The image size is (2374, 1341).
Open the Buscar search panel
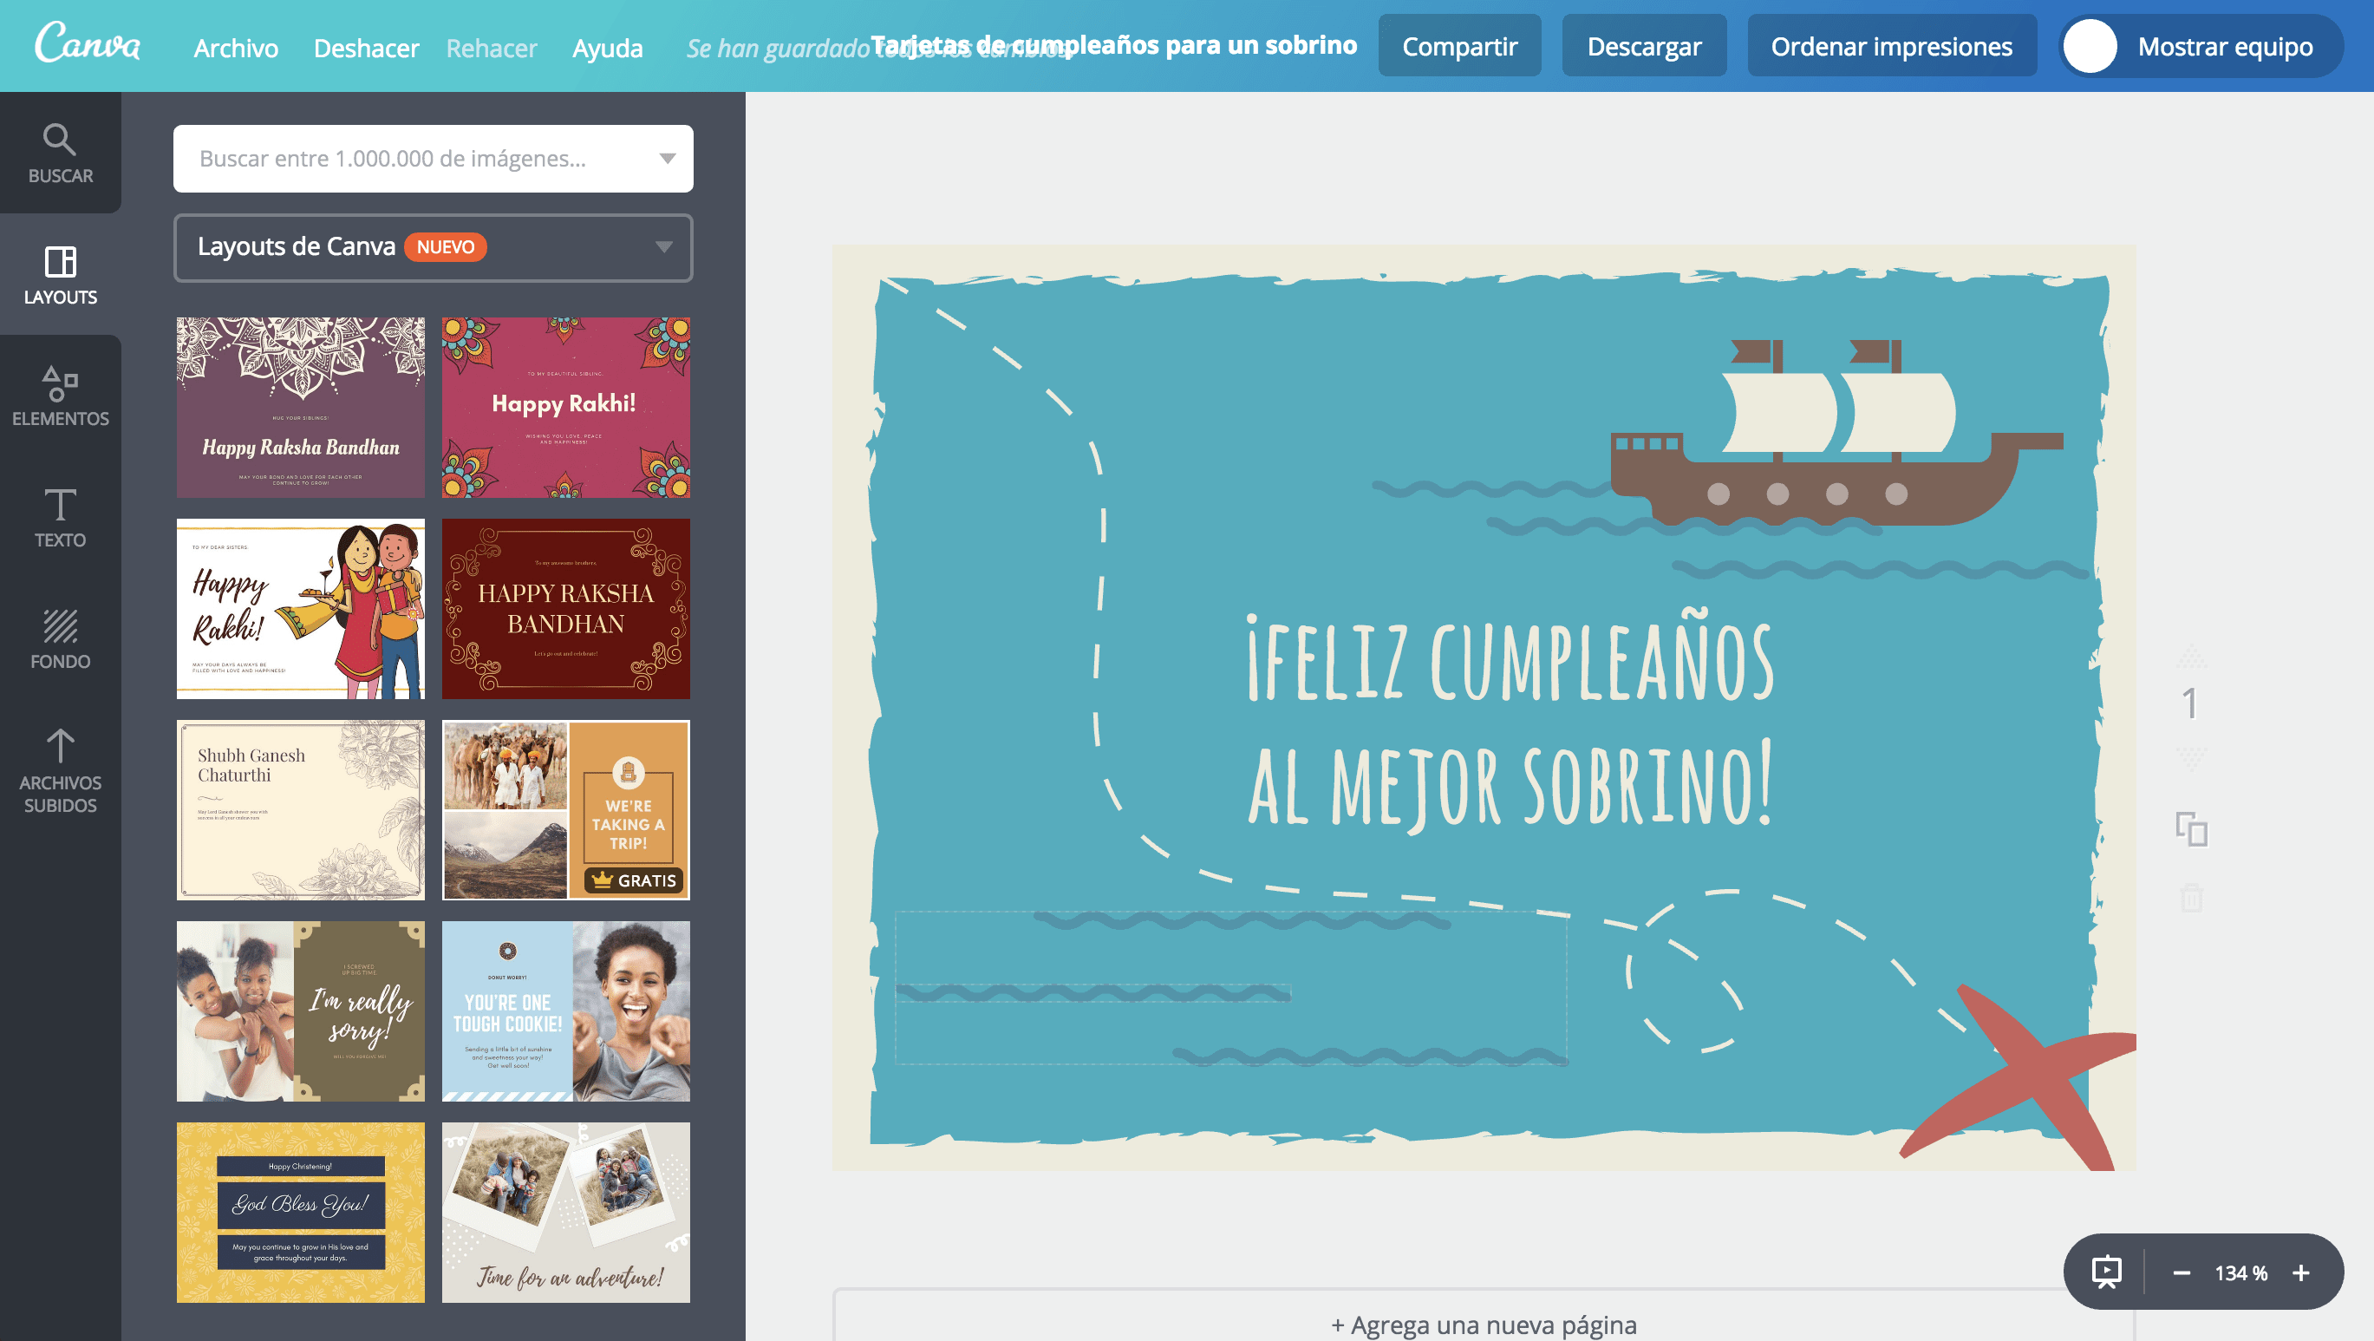(x=60, y=153)
